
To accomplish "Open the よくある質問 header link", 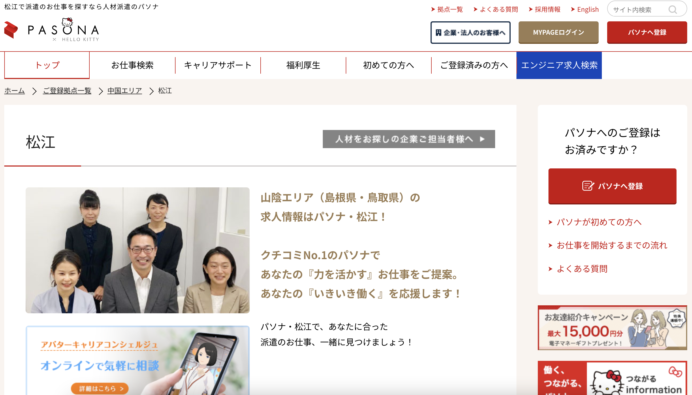I will pyautogui.click(x=496, y=10).
